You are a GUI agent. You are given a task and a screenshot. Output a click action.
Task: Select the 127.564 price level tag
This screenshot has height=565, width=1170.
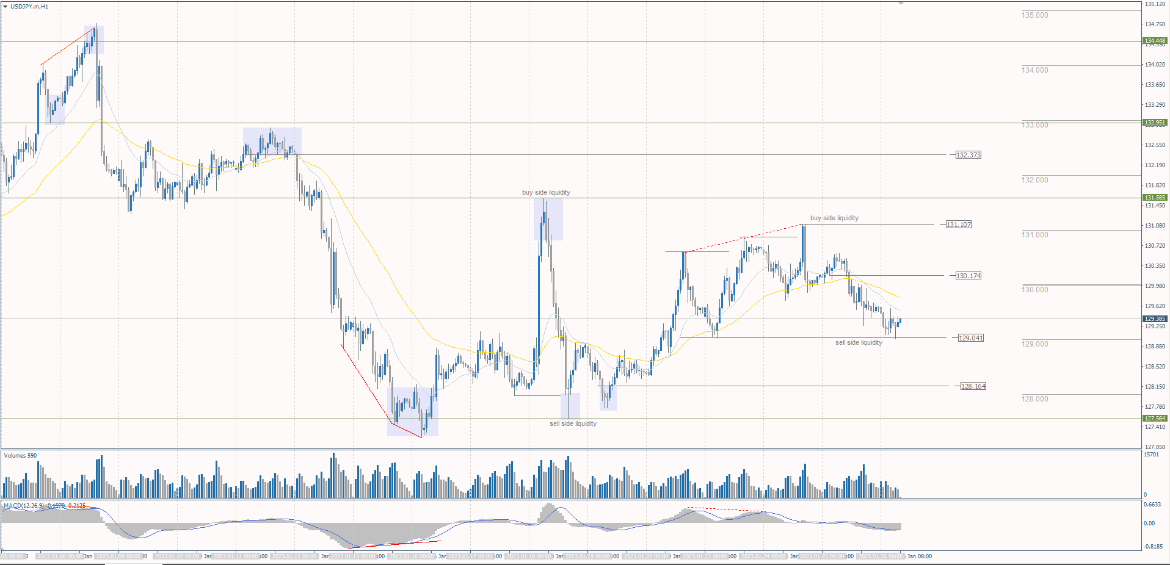[1155, 419]
